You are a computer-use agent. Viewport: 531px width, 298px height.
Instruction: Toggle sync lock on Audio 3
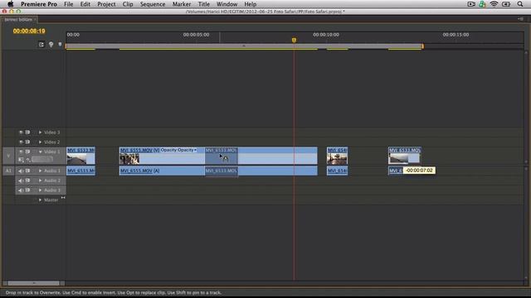27,190
